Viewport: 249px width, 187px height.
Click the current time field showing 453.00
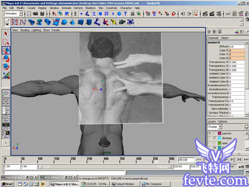click(x=186, y=160)
